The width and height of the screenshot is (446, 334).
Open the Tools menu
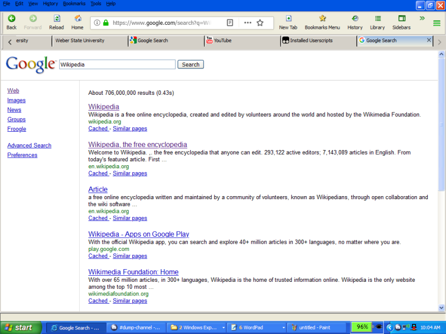[96, 4]
